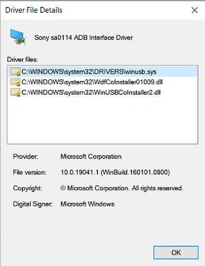The height and width of the screenshot is (266, 205).
Task: Click the File version label
Action: [30, 172]
